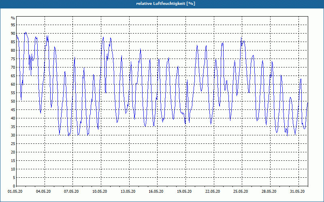Select the date label "13.05.20"
This screenshot has width=324, height=202.
(x=128, y=191)
